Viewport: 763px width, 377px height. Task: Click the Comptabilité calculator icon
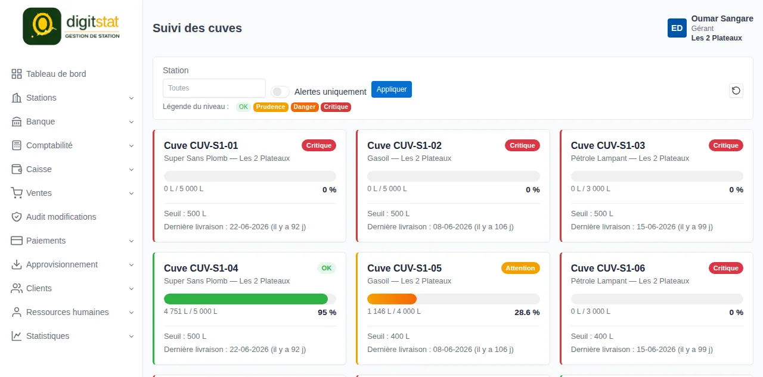(x=17, y=145)
